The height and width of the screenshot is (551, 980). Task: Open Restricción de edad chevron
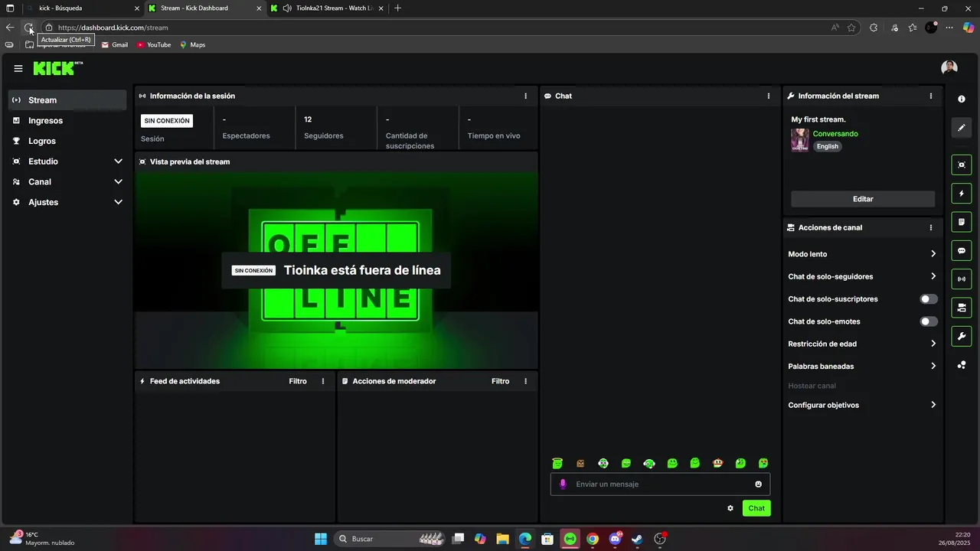click(933, 344)
